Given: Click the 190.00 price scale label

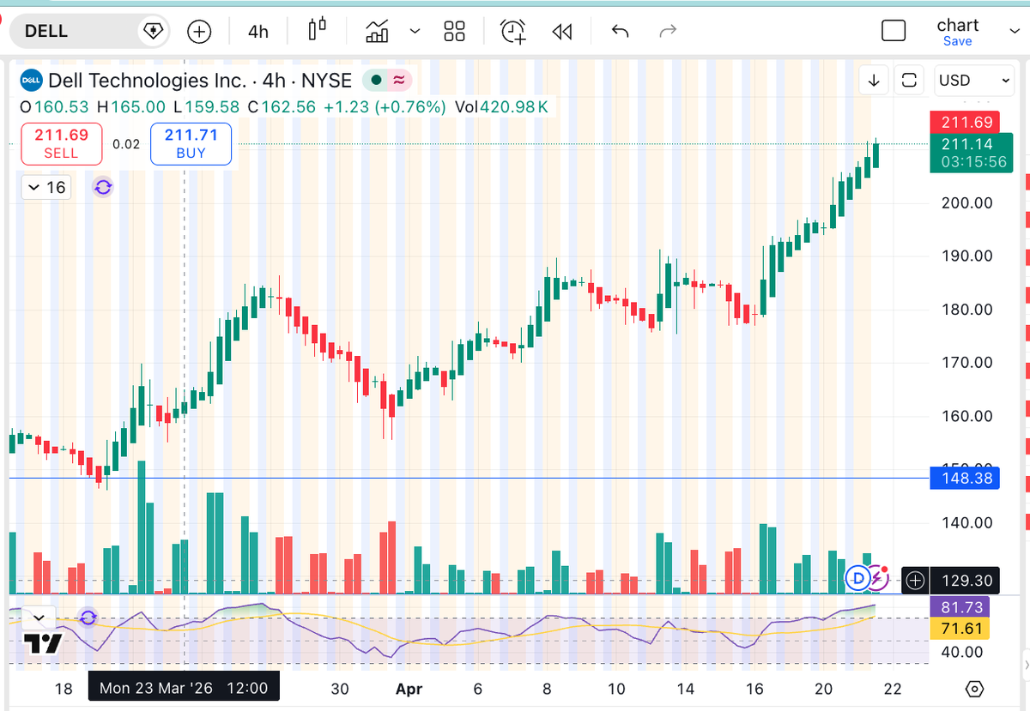Looking at the screenshot, I should [x=966, y=256].
